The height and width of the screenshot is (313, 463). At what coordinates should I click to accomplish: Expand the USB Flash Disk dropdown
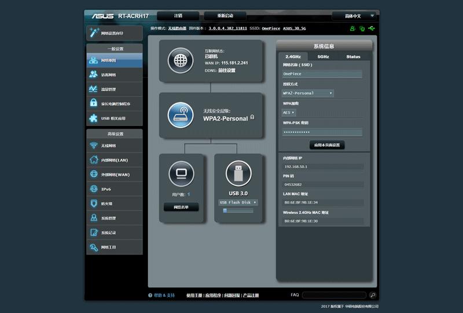click(x=238, y=202)
